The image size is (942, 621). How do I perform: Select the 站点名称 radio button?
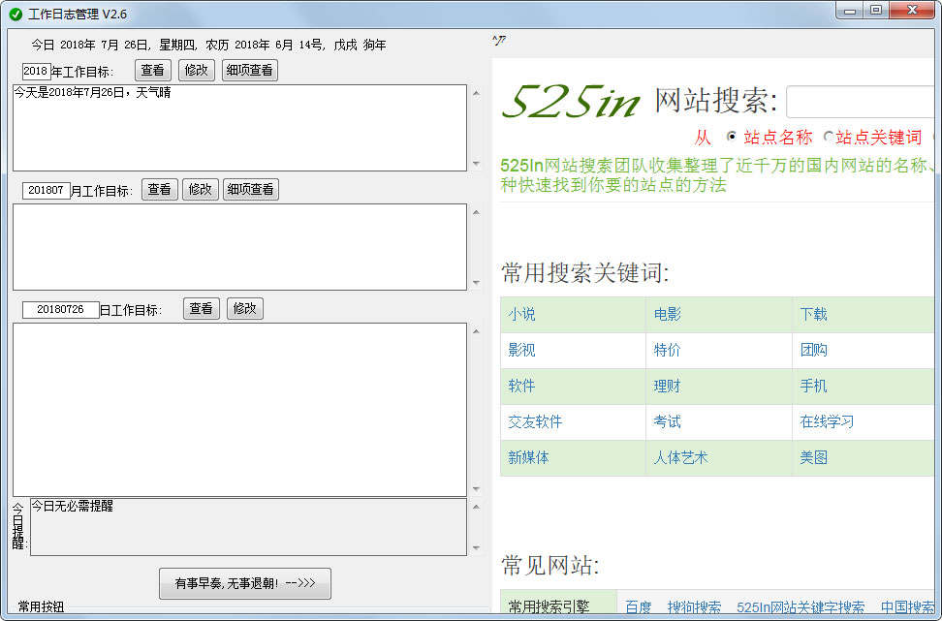[732, 137]
